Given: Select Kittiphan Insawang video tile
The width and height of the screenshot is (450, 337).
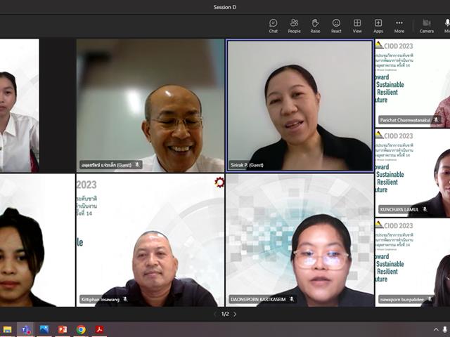Looking at the screenshot, I should [150, 240].
